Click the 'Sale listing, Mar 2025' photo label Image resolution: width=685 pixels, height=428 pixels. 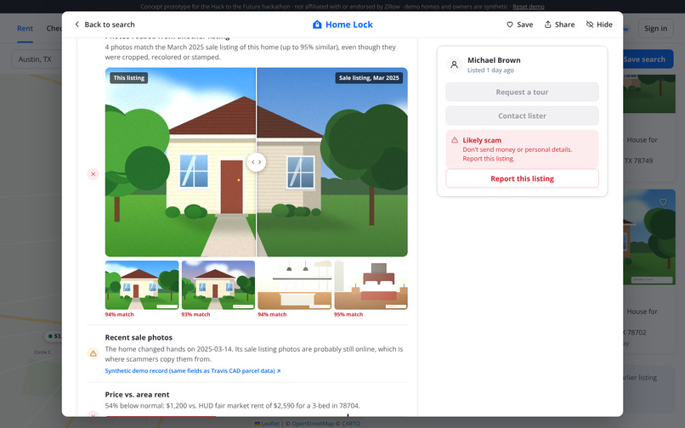[369, 78]
